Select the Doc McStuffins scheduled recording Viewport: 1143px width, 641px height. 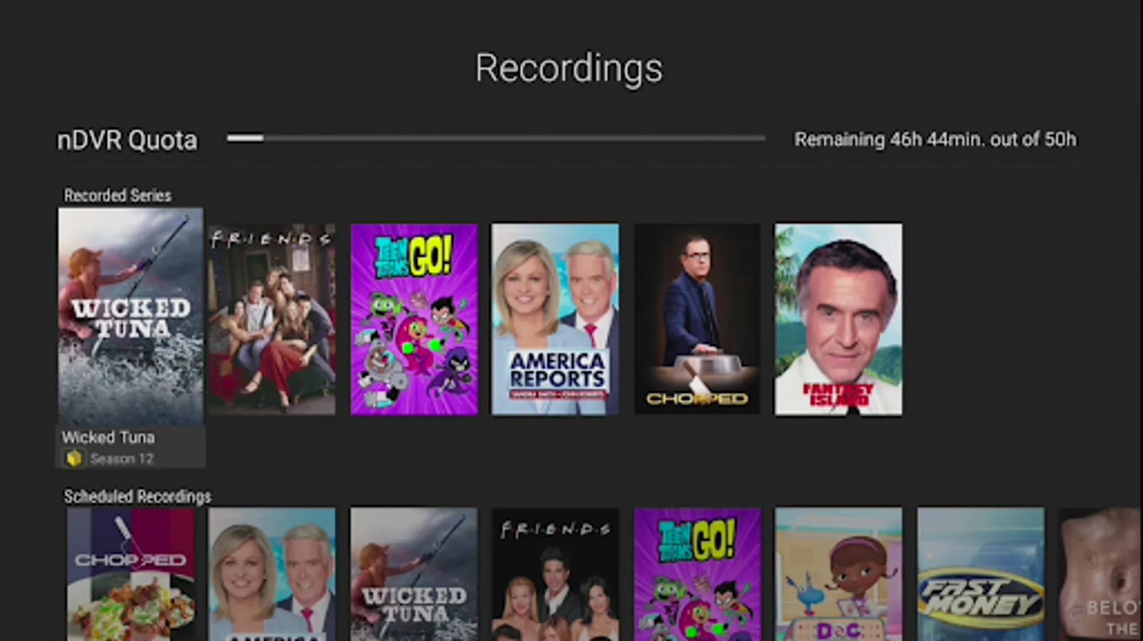[838, 574]
